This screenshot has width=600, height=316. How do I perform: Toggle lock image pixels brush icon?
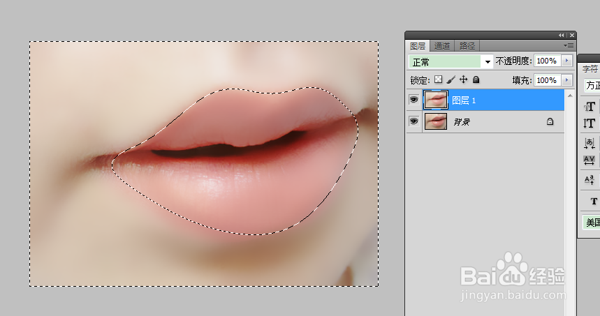point(451,80)
